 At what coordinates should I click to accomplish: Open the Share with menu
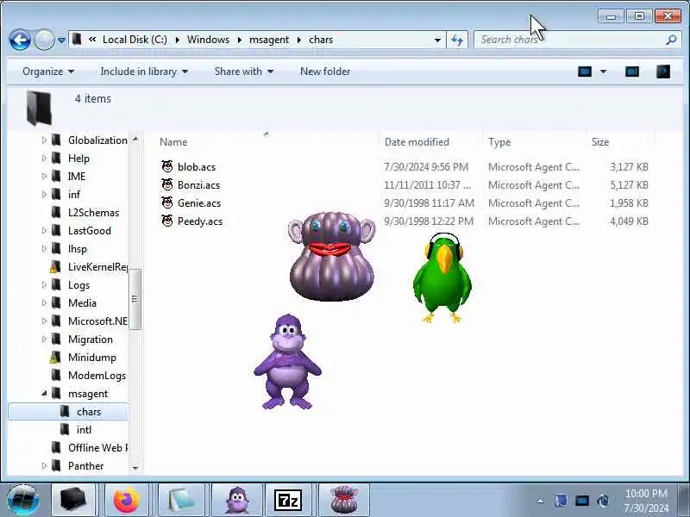pos(243,72)
